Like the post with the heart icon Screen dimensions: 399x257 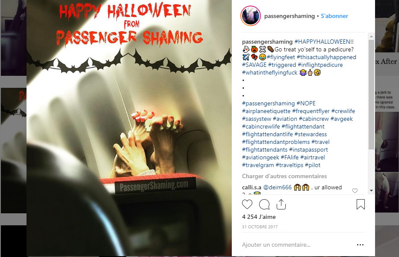click(x=247, y=204)
